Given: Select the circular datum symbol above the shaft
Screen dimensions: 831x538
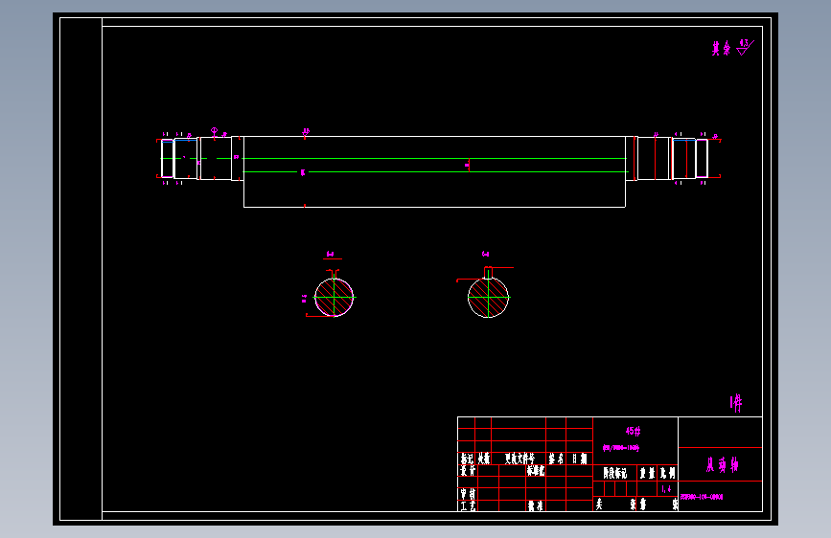Looking at the screenshot, I should tap(214, 131).
